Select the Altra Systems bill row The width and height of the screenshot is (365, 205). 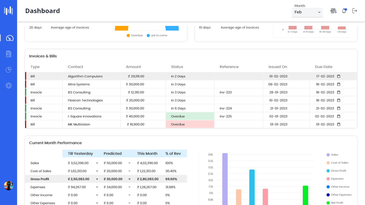coord(79,84)
